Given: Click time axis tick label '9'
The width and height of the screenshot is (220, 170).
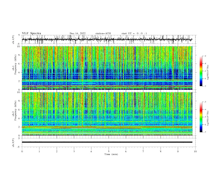Looking at the screenshot, I should 178,151.
